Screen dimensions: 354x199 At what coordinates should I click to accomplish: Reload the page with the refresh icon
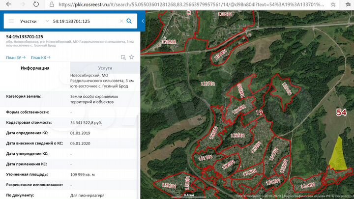point(35,5)
